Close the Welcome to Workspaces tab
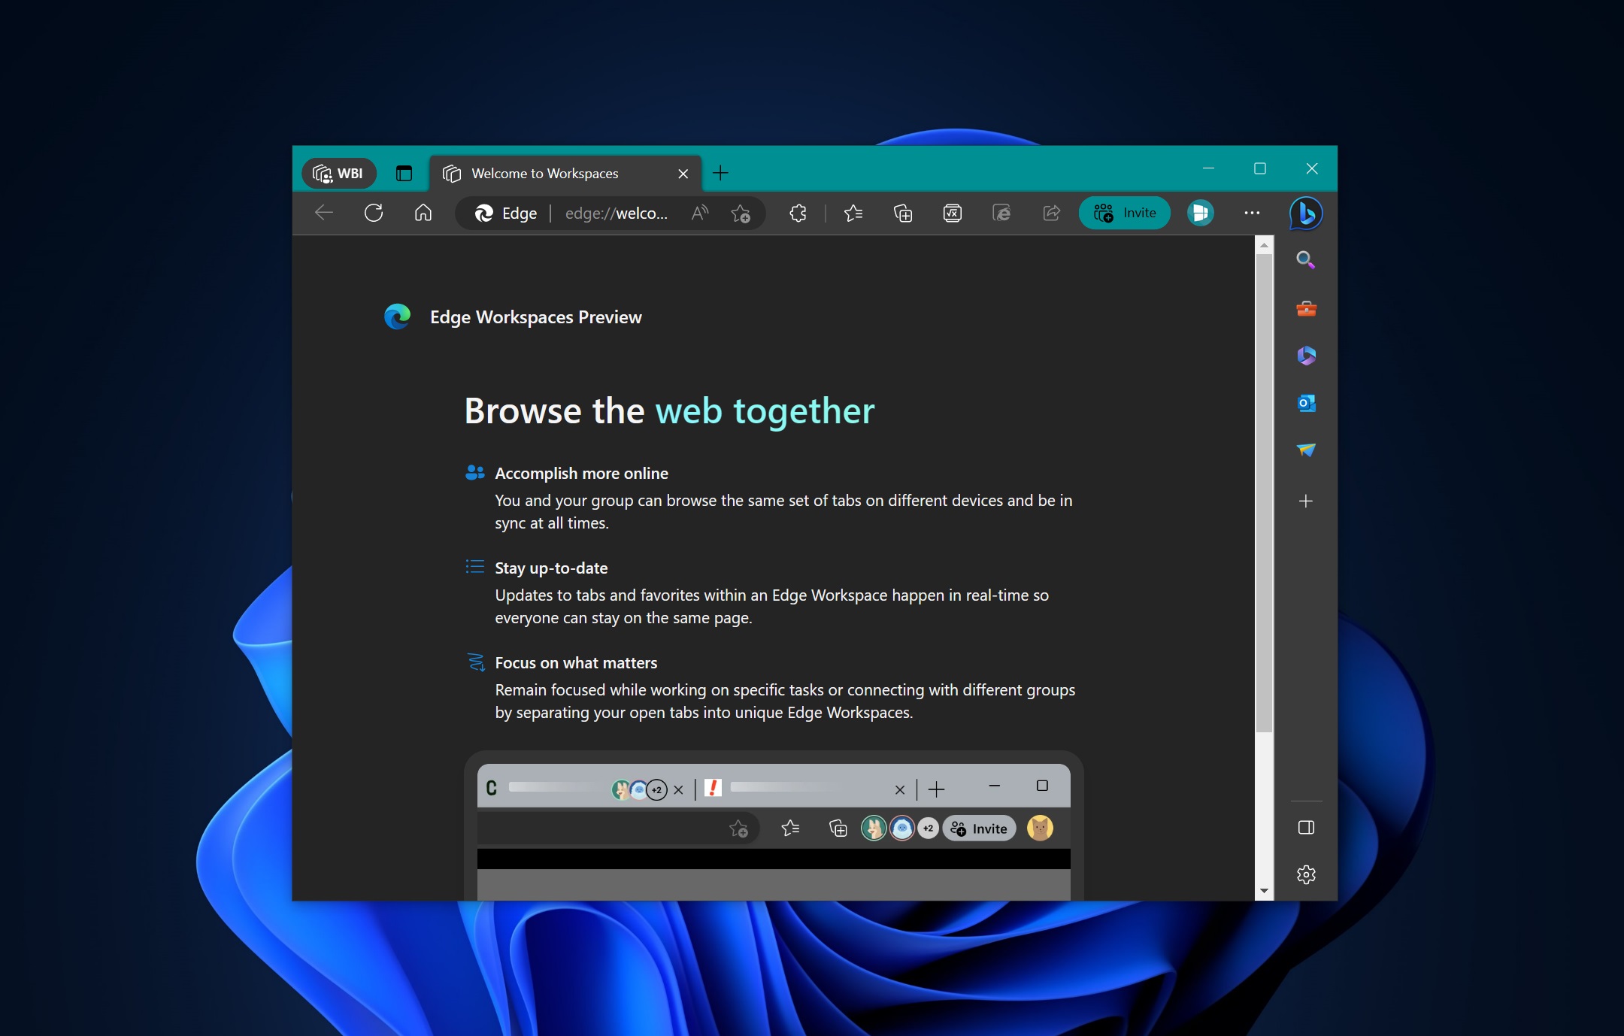 click(683, 174)
